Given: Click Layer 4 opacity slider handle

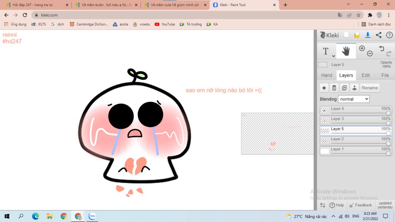Looking at the screenshot, I should click(x=388, y=113).
